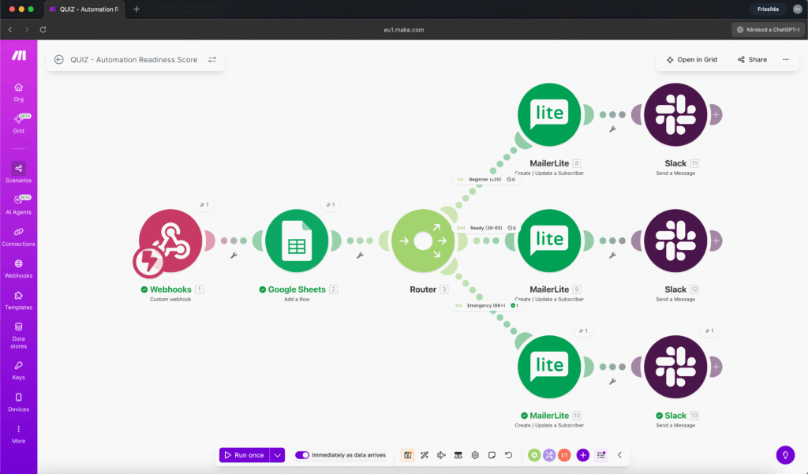
Task: Rename the scenario via its title field
Action: (134, 59)
